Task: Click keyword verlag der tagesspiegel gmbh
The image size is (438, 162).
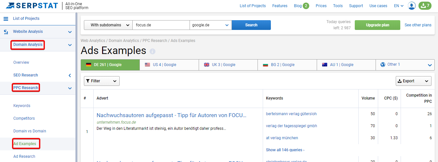Action: pos(291,126)
